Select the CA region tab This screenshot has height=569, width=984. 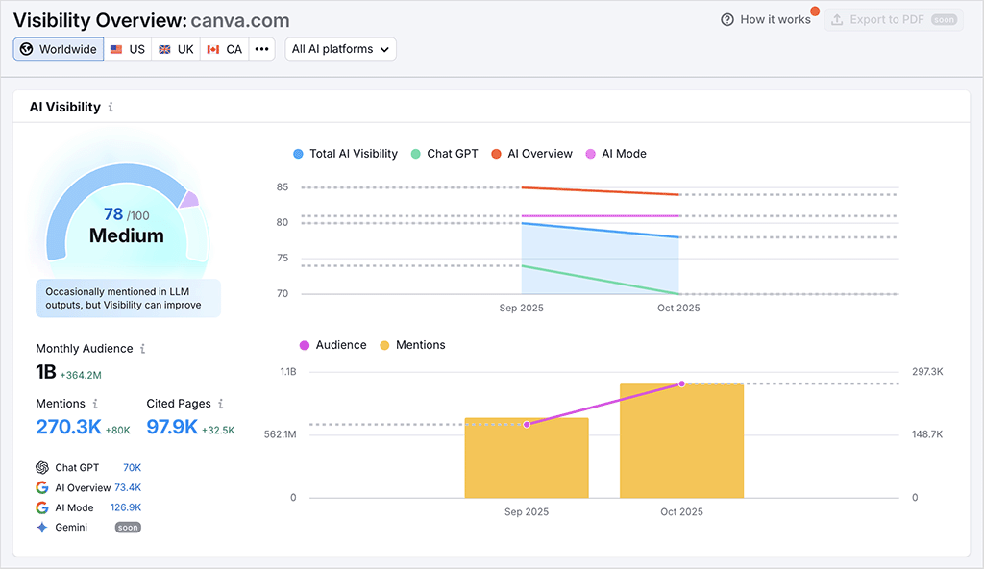click(x=223, y=49)
